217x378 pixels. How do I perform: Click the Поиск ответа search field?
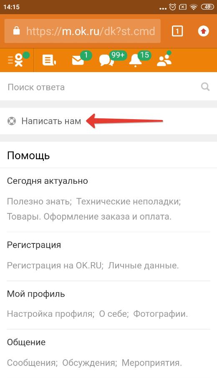108,87
